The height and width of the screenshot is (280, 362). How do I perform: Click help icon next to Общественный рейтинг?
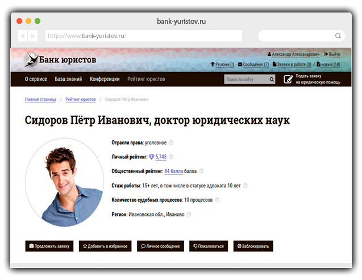pyautogui.click(x=201, y=171)
